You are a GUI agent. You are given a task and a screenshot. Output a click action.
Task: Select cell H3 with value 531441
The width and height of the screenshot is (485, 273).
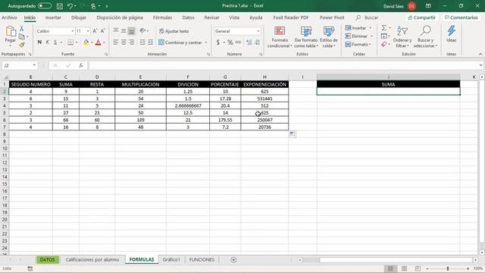click(264, 99)
